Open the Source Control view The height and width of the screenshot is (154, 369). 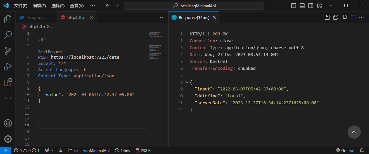[8, 50]
